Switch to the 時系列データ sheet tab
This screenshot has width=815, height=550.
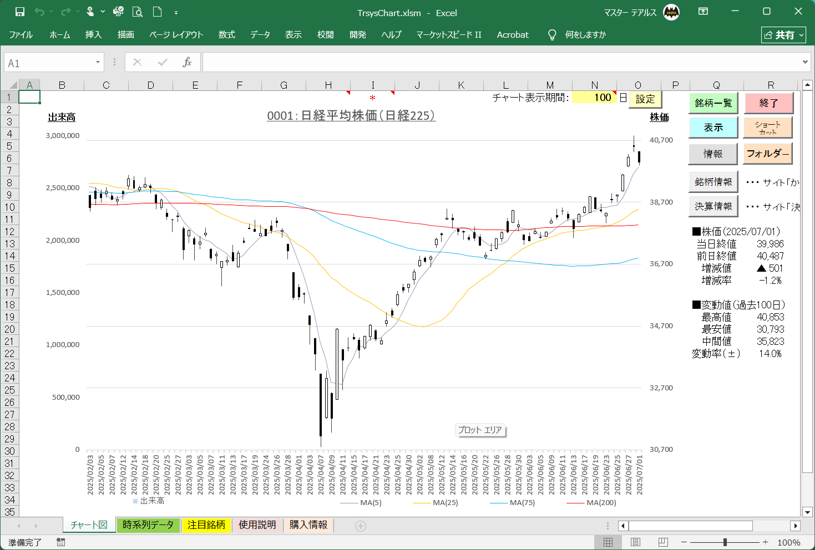pos(148,525)
